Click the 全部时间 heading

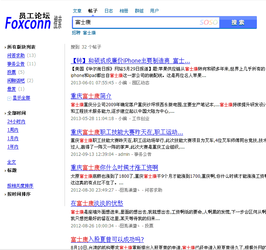tap(16, 113)
